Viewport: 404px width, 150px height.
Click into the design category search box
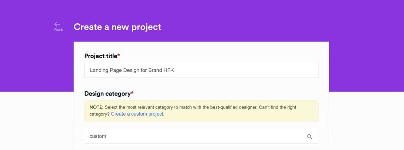pos(201,136)
